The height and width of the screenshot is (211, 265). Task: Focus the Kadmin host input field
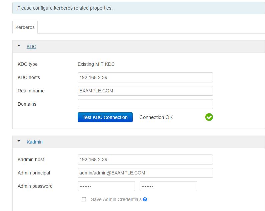pyautogui.click(x=145, y=159)
